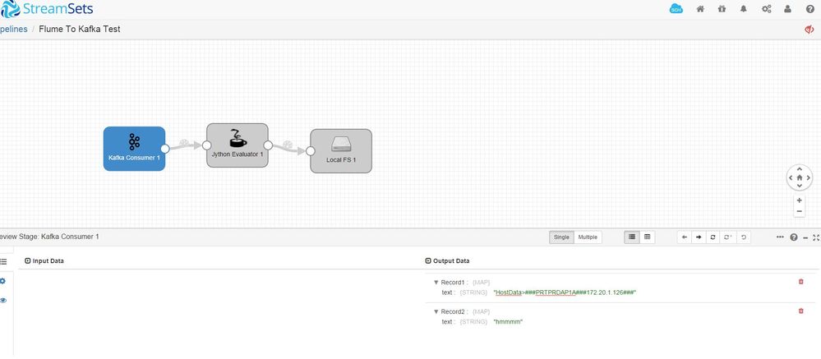Open the configuration gear sidebar tab
Image resolution: width=821 pixels, height=359 pixels.
click(x=2, y=281)
